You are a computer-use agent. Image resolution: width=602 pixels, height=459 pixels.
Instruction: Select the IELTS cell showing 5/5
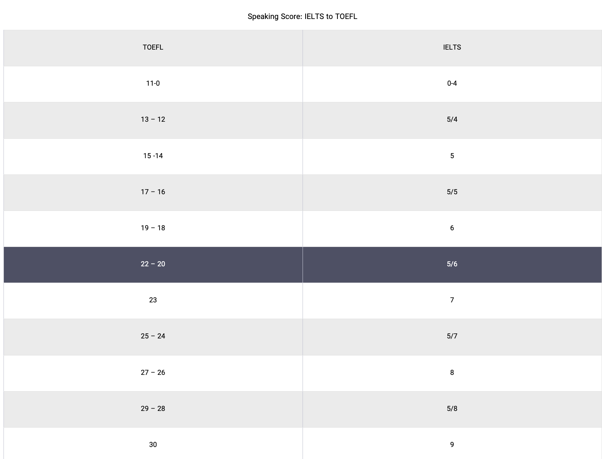tap(452, 192)
